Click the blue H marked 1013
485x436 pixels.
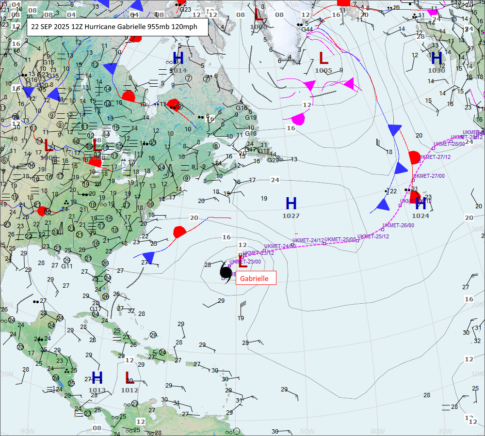[97, 378]
